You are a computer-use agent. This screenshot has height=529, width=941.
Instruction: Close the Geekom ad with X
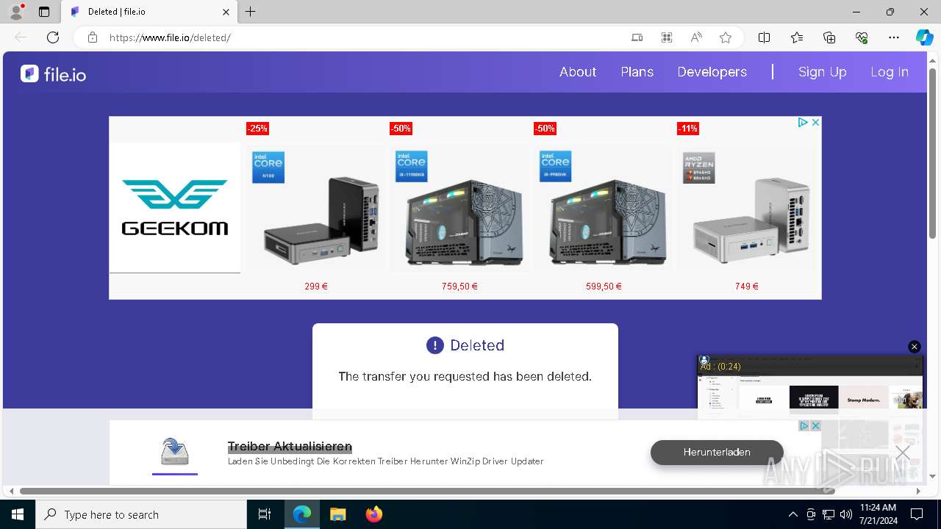point(815,123)
